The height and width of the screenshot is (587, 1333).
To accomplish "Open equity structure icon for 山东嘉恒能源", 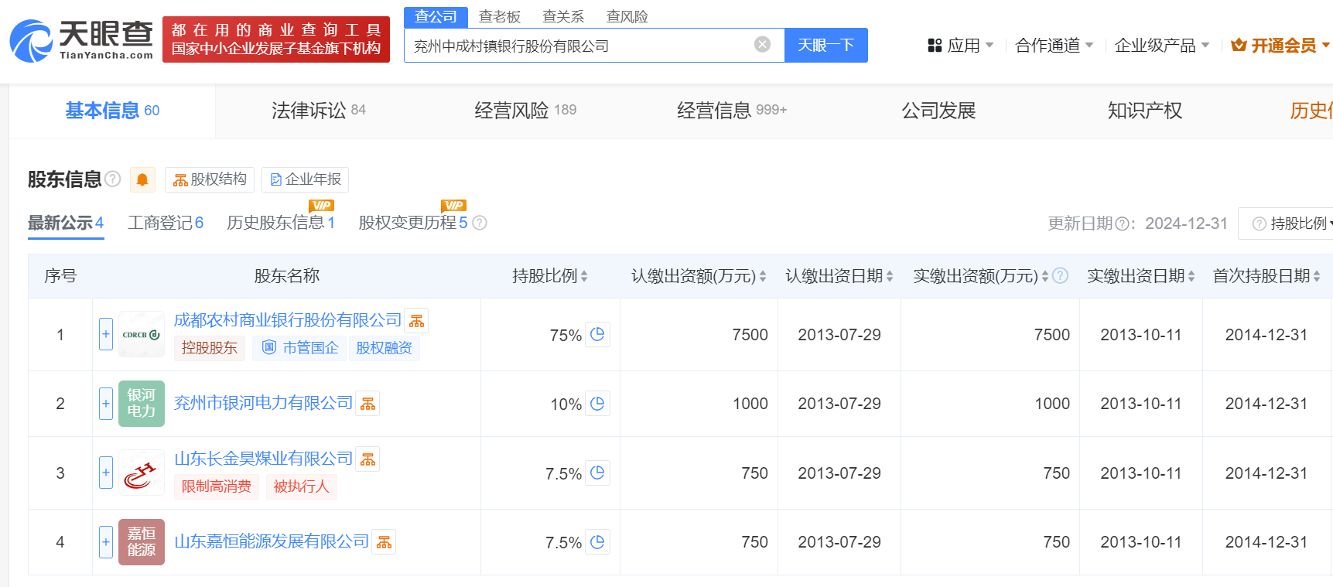I will click(x=384, y=542).
